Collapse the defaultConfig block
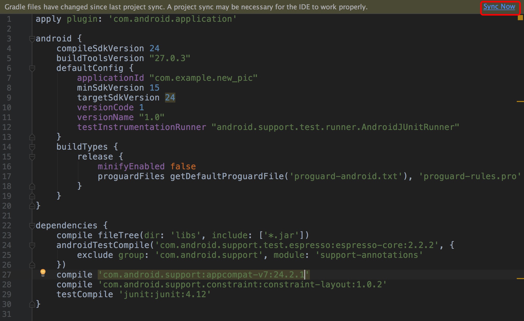 (32, 69)
